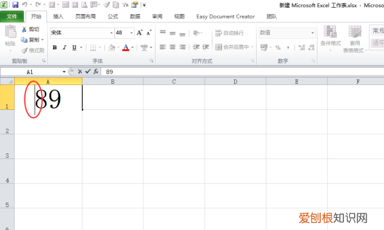Screen dimensions: 384x230
Task: Click the Redo arrow icon
Action: pyautogui.click(x=38, y=4)
